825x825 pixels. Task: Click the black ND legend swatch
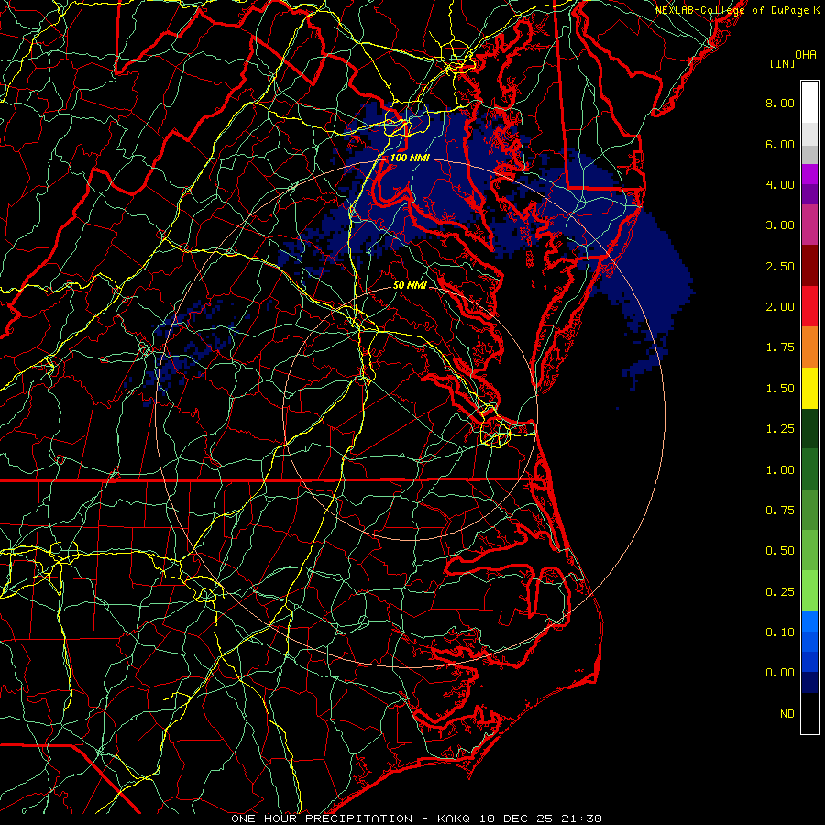pos(809,713)
